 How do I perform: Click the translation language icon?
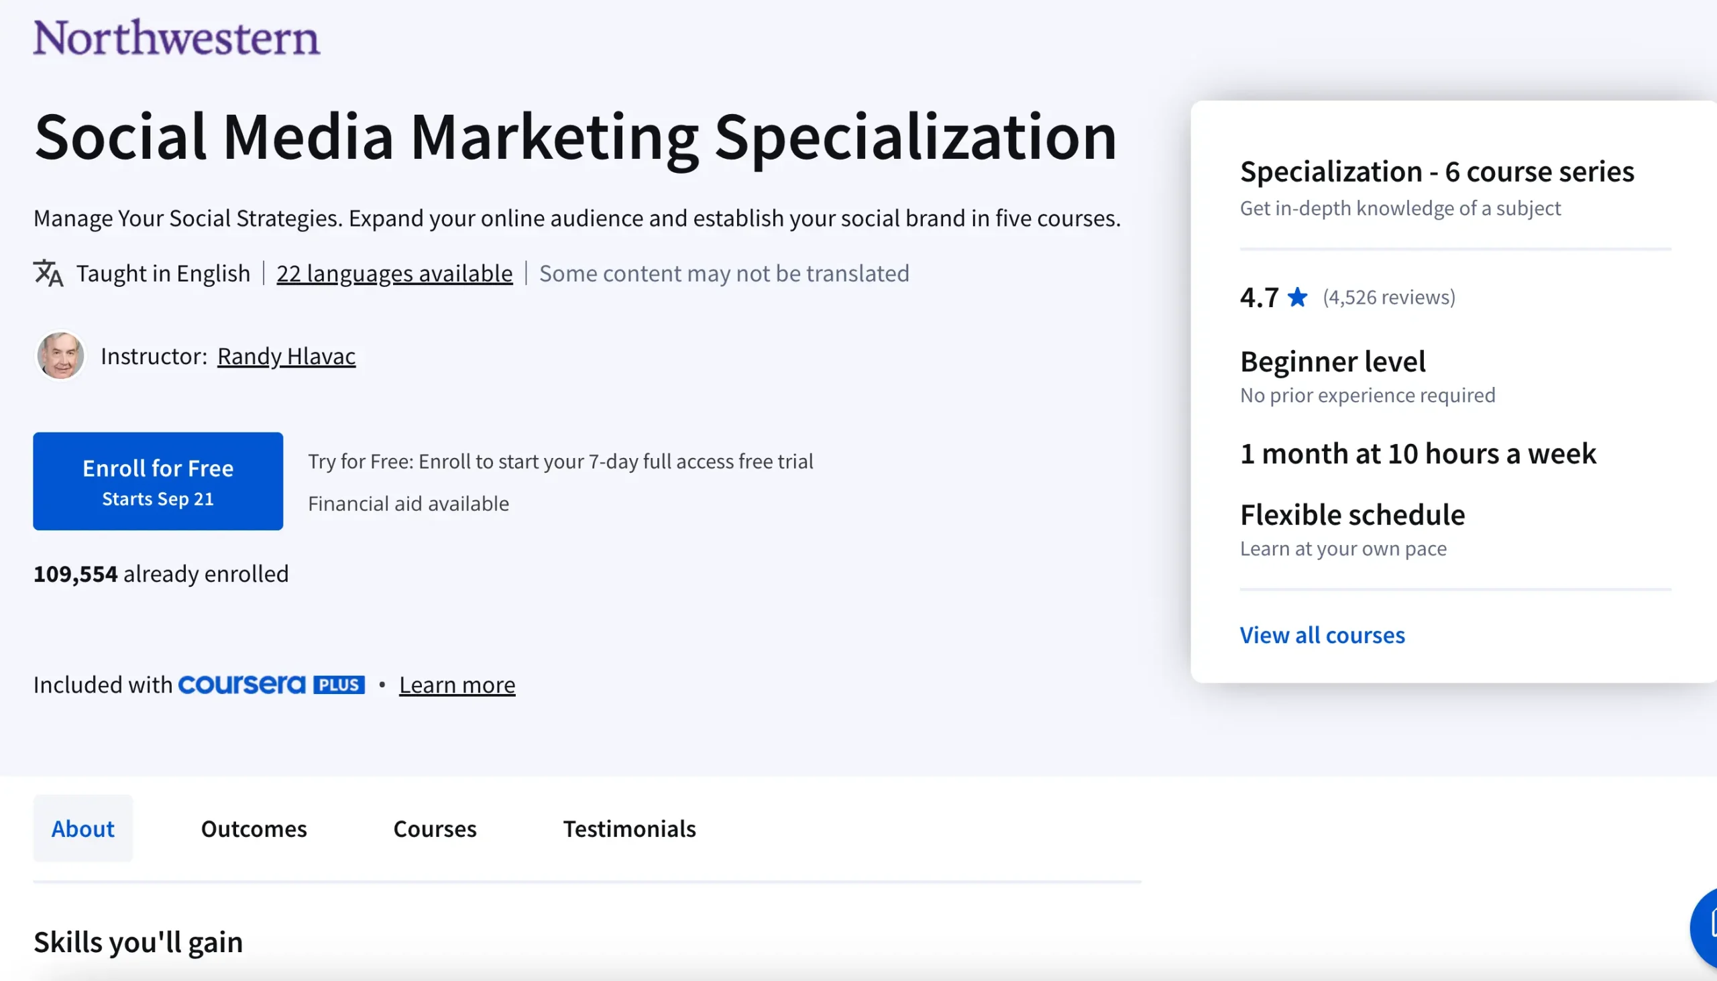(x=48, y=273)
